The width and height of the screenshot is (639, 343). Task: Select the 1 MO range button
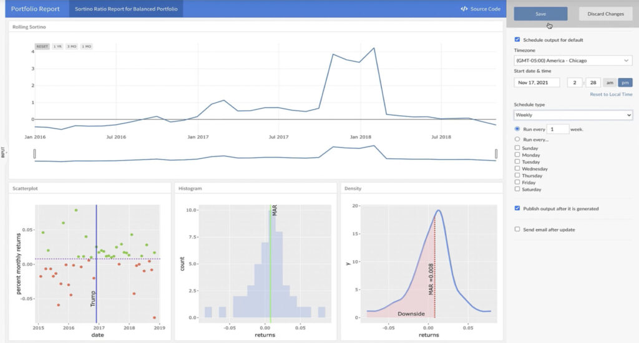point(85,46)
